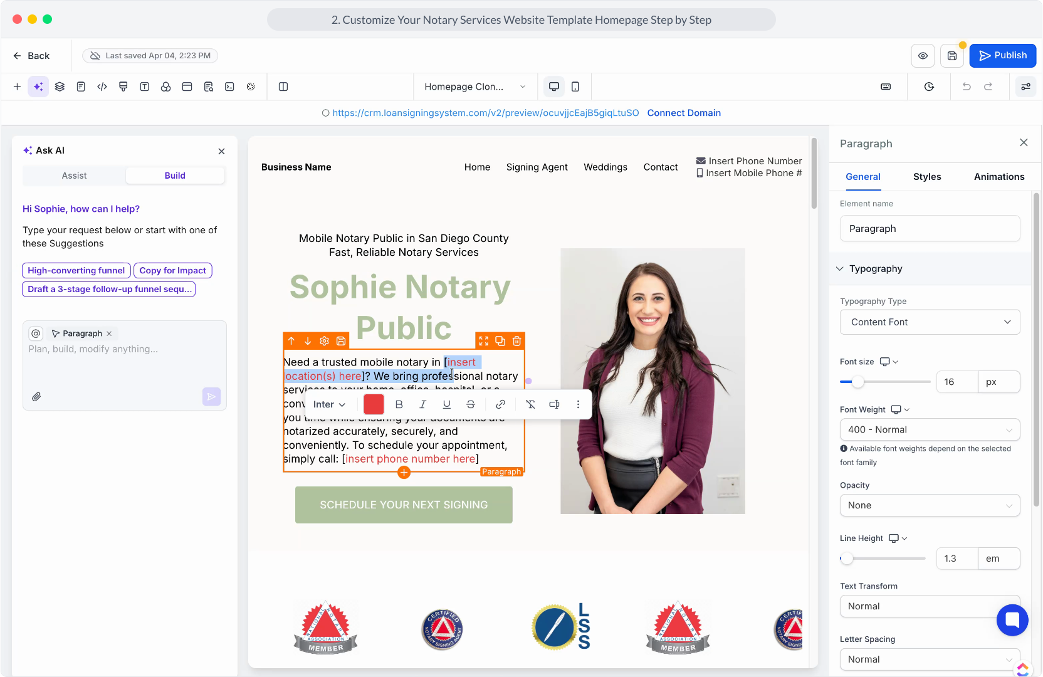The image size is (1043, 677).
Task: Open the Inter font family dropdown
Action: (329, 405)
